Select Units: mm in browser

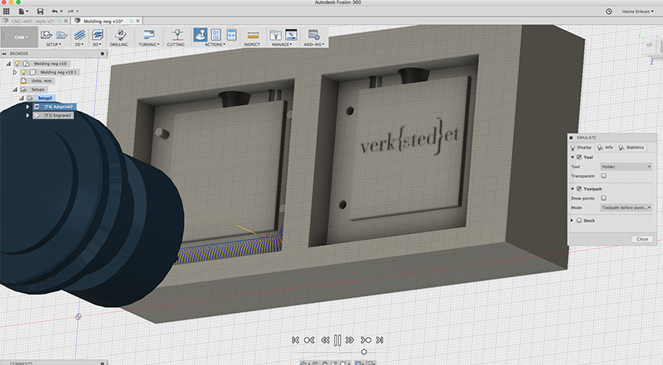tap(41, 80)
